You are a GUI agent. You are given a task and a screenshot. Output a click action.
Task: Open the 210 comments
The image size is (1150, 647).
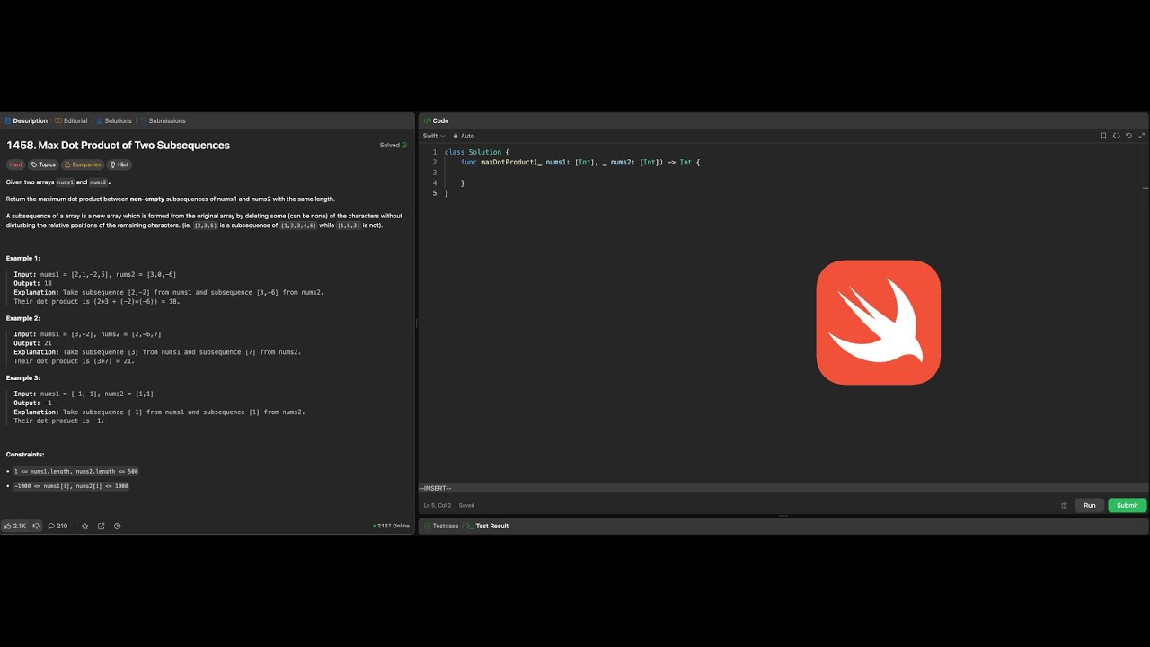(x=57, y=526)
